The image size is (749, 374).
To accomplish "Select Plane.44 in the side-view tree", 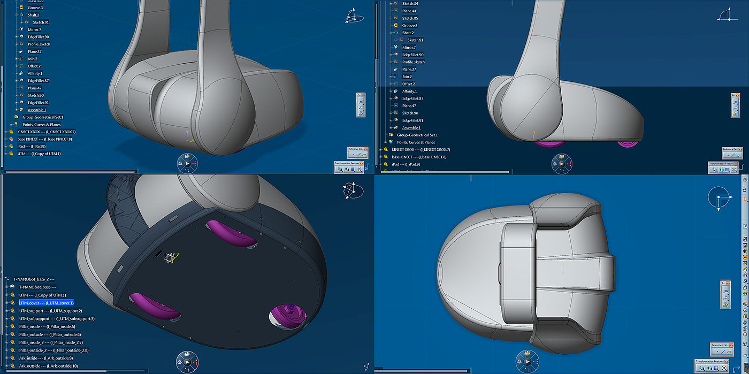I will (409, 11).
